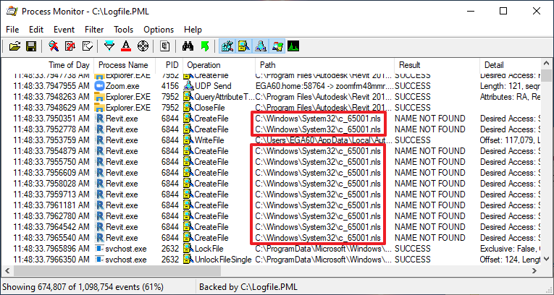
Task: Select the Zoom.exe UDP Send event row
Action: [x=272, y=86]
